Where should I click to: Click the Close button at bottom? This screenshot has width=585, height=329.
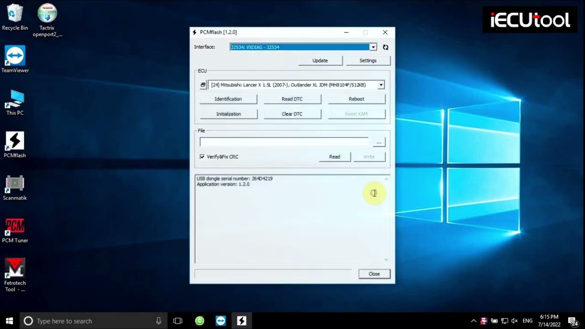click(x=374, y=274)
